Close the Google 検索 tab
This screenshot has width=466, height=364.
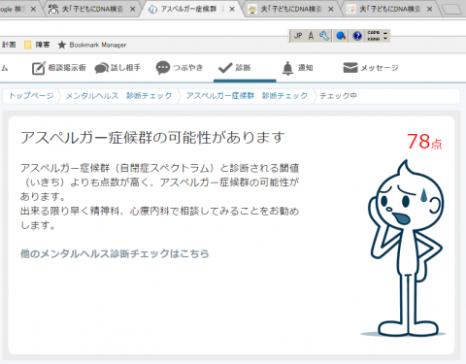click(x=33, y=9)
